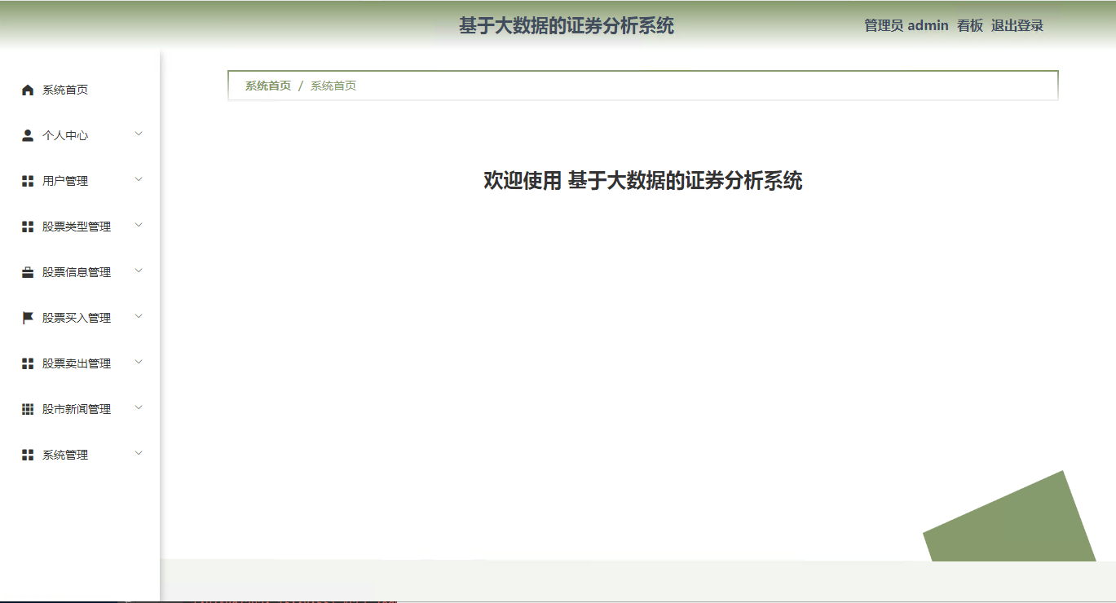Click the briefcase icon beside 股票信息管理

28,273
